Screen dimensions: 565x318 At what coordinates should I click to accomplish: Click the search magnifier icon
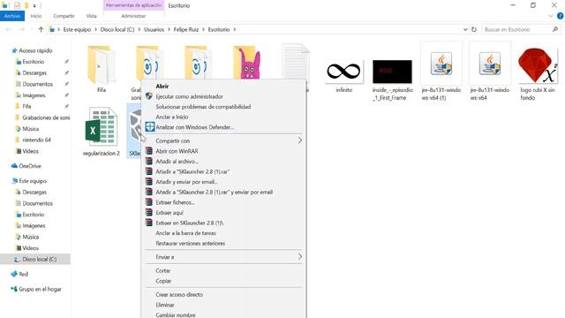(555, 29)
